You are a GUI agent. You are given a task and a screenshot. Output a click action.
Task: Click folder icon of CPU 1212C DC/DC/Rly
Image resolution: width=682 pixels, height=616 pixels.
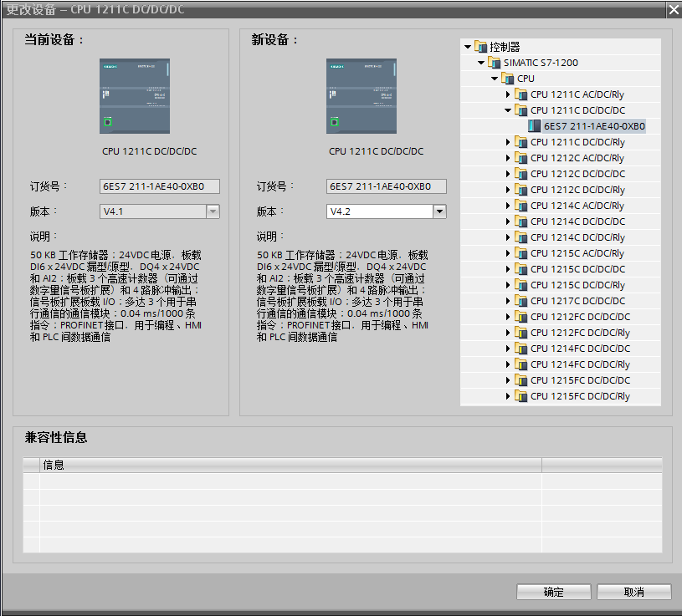pos(521,190)
